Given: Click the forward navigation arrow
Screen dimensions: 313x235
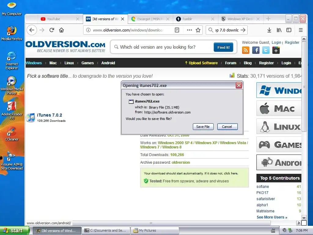Looking at the screenshot, I should pyautogui.click(x=42, y=30).
